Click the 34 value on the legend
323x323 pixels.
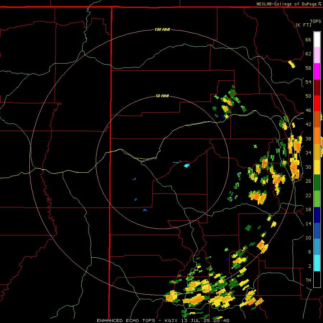[308, 153]
